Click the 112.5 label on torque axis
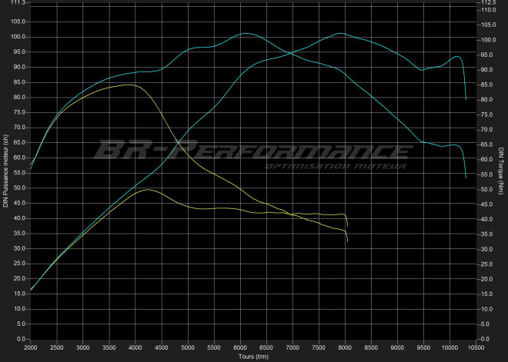This screenshot has width=508, height=362. [x=490, y=3]
